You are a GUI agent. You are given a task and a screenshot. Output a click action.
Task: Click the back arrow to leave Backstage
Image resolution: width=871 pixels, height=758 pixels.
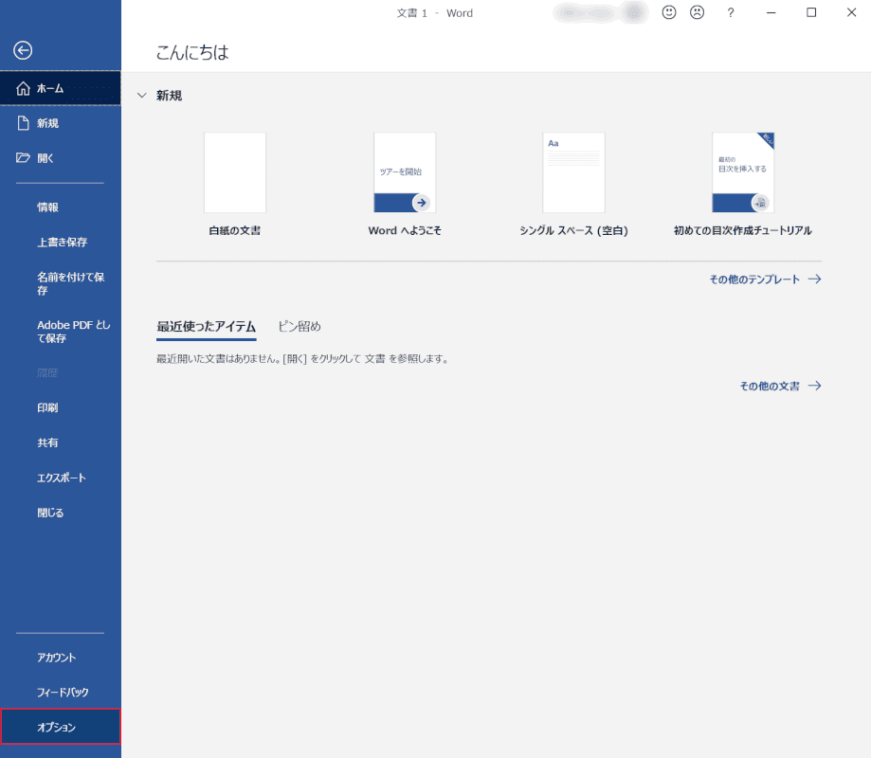point(23,50)
